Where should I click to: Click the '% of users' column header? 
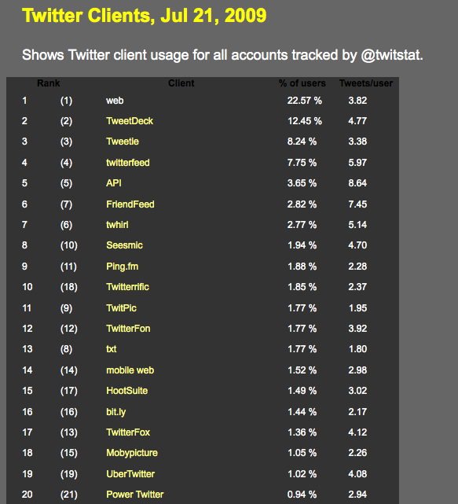tap(302, 83)
